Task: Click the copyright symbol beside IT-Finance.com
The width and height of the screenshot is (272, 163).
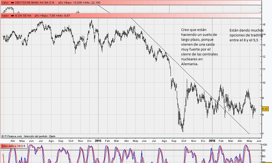Action: tap(2, 136)
